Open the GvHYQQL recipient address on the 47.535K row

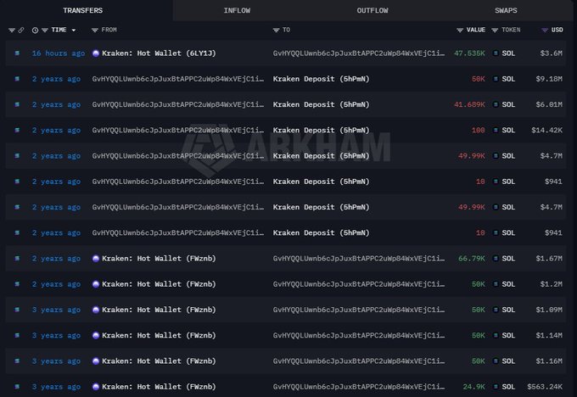(359, 53)
